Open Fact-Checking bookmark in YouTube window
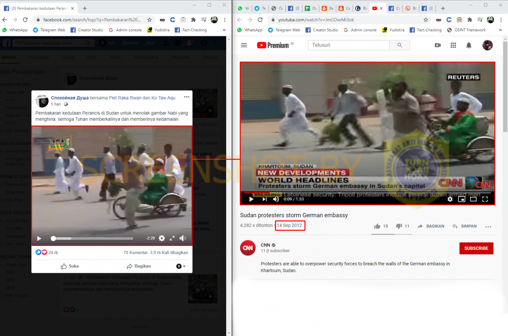 coord(426,30)
